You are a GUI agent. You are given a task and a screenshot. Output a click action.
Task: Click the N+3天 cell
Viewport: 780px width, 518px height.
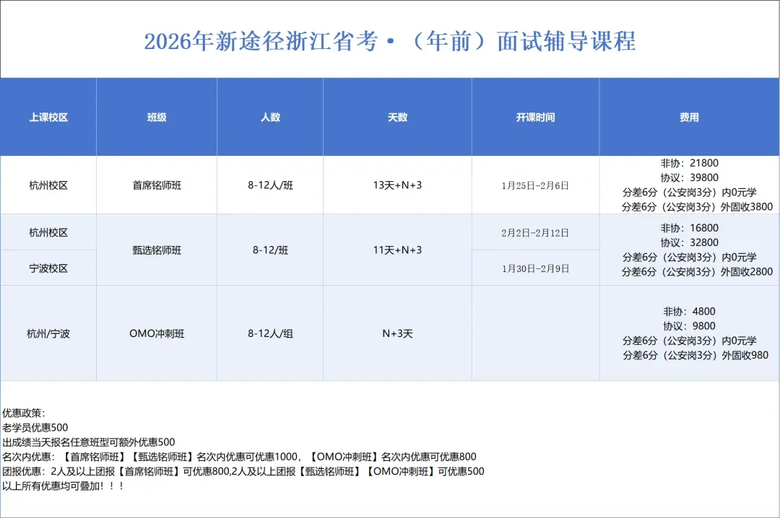397,333
